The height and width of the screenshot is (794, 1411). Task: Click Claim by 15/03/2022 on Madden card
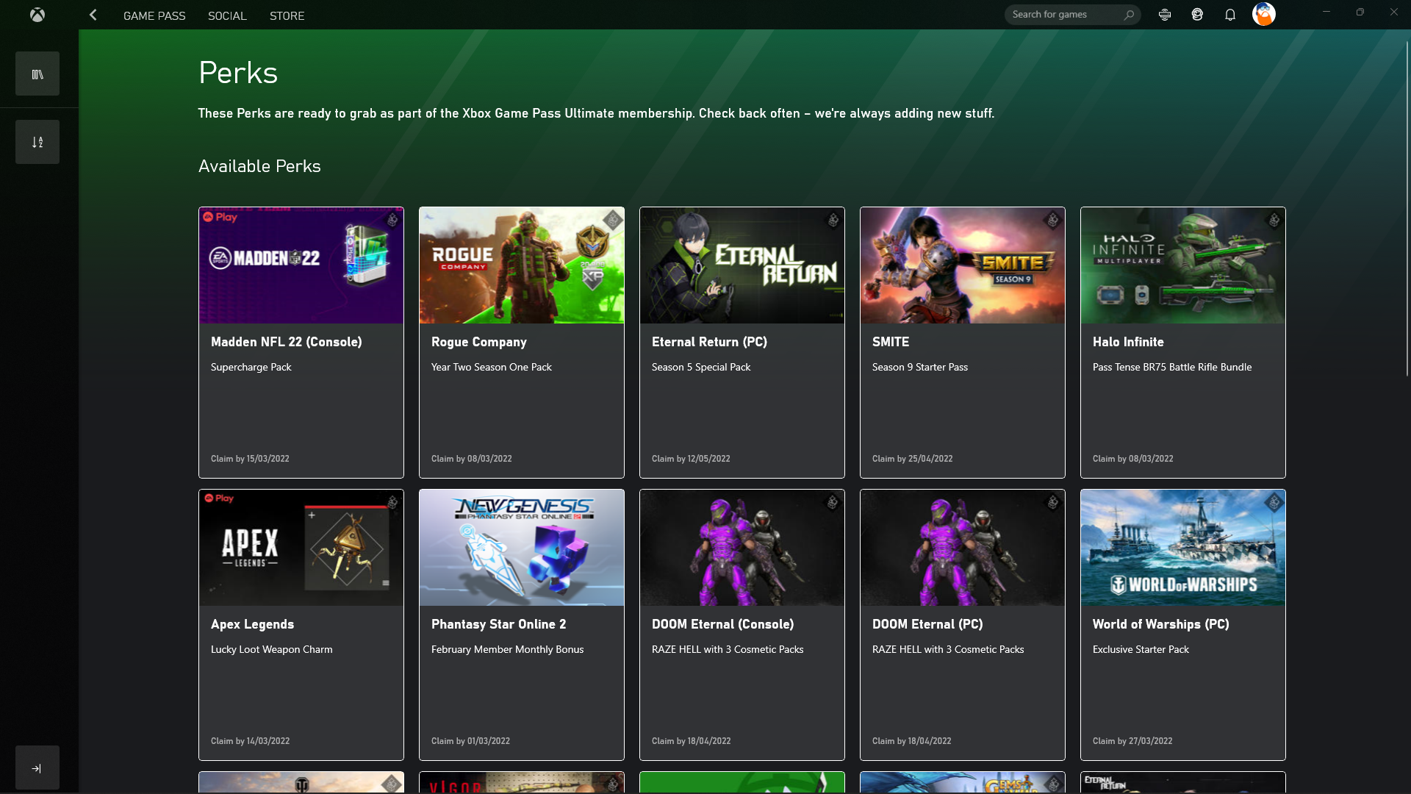(x=250, y=459)
